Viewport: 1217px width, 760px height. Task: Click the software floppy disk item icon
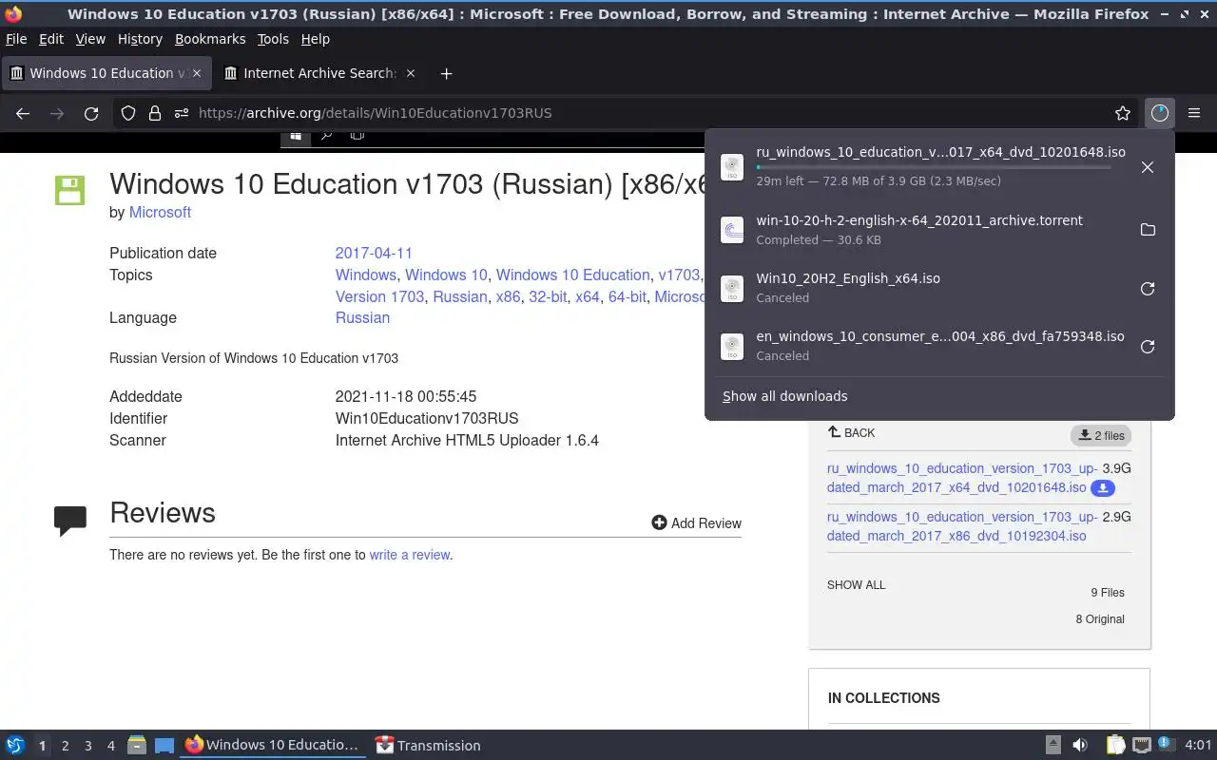[69, 190]
